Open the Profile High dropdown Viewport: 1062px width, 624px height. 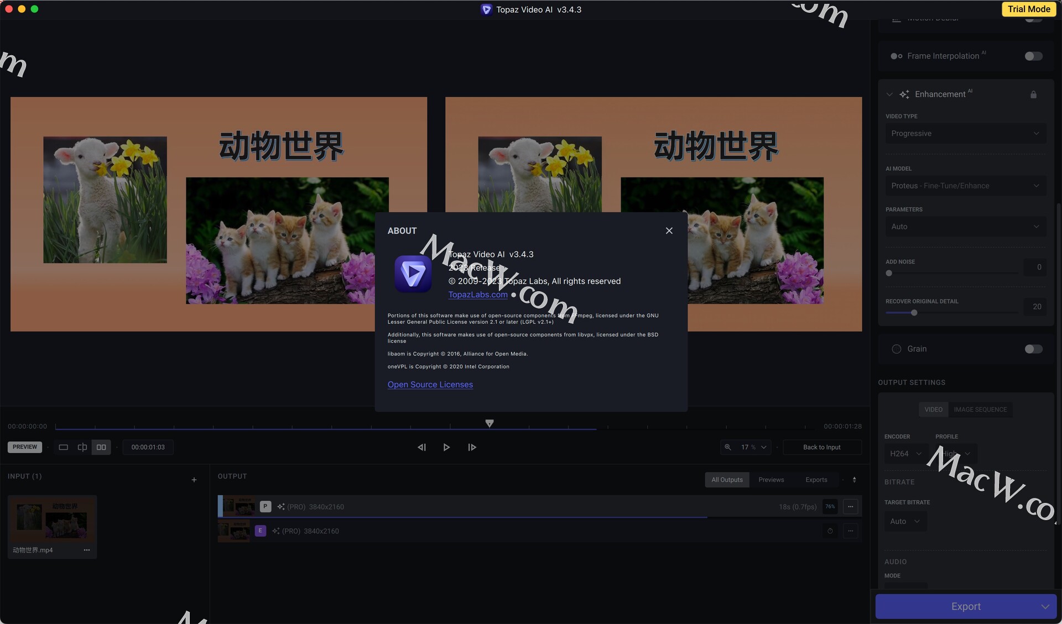pos(956,454)
